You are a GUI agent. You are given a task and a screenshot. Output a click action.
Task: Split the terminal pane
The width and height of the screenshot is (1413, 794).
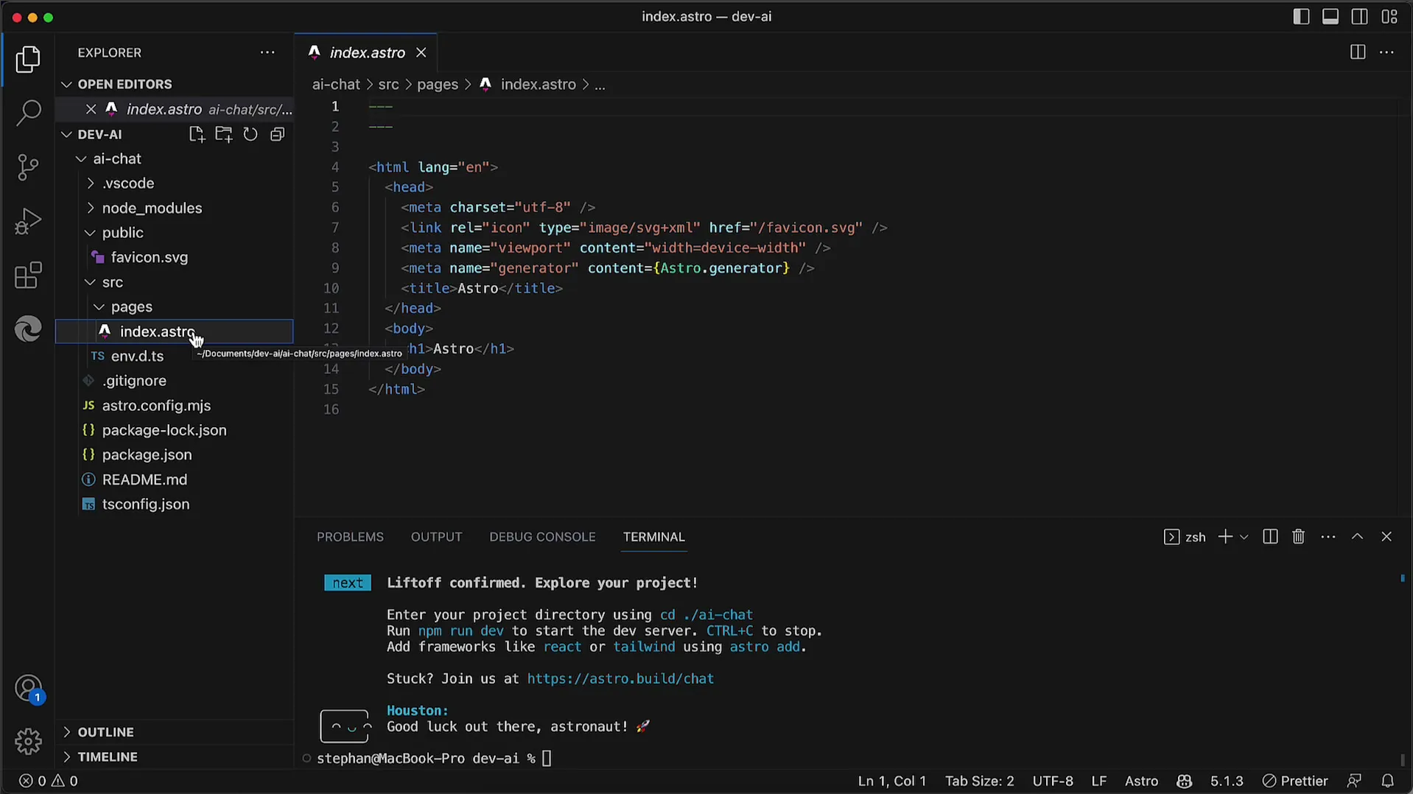(x=1270, y=537)
